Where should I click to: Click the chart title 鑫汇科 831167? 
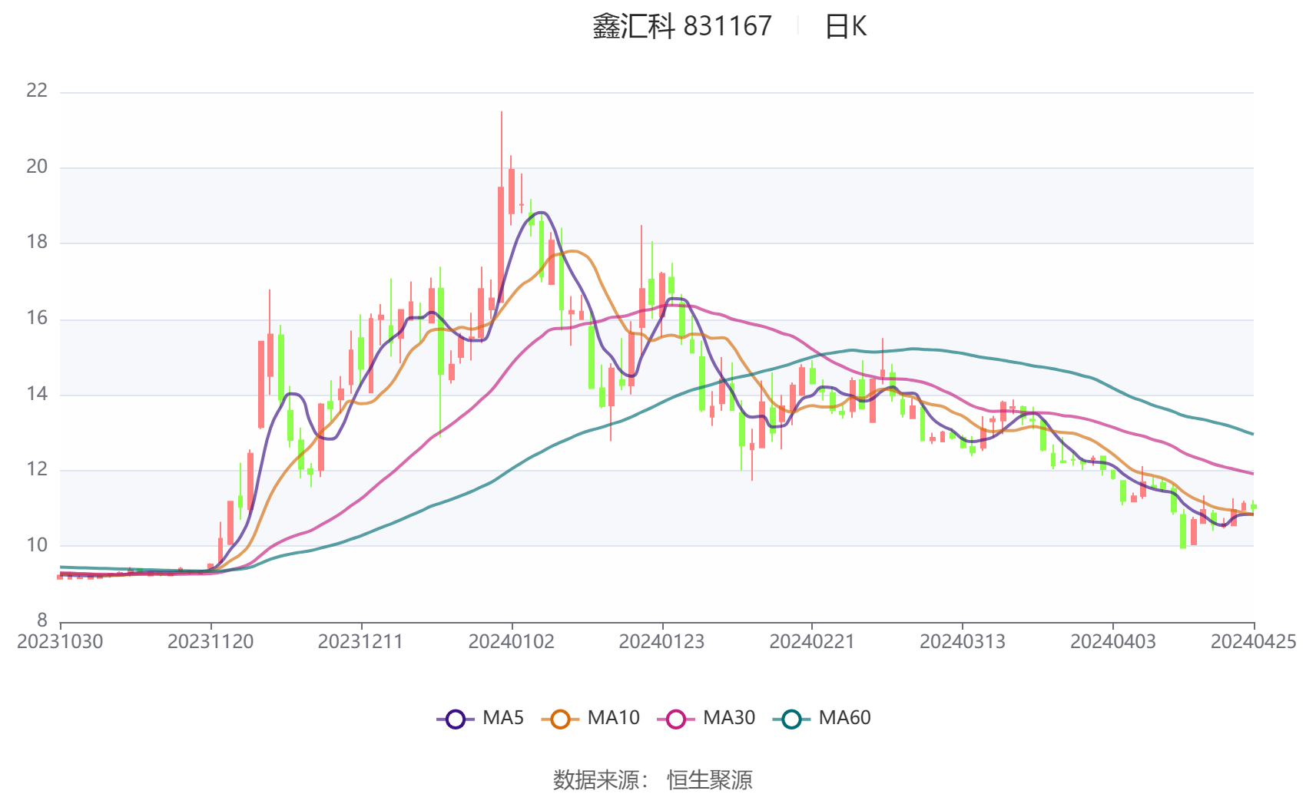click(x=682, y=26)
